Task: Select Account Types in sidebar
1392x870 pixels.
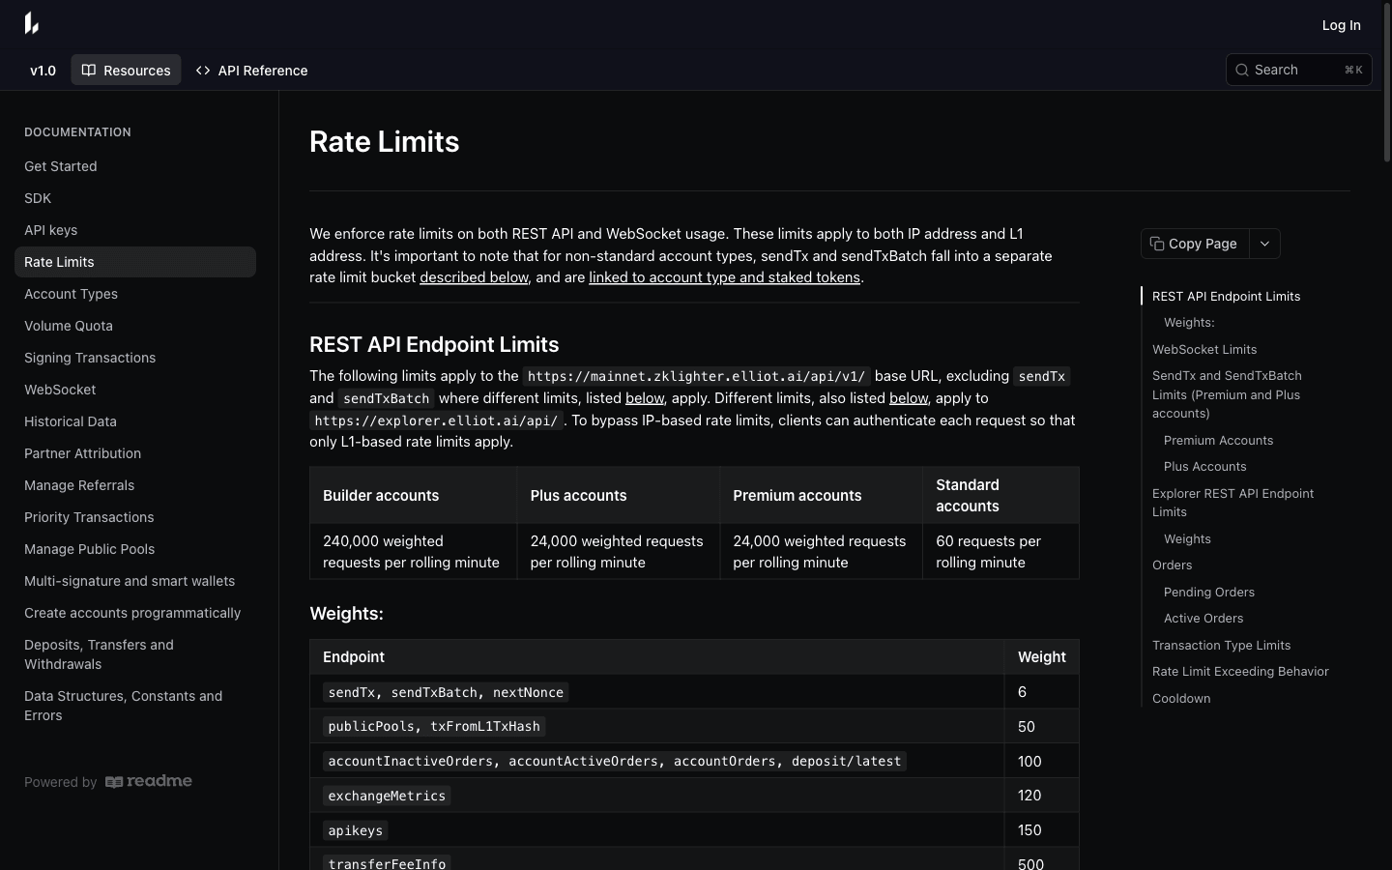Action: click(x=135, y=294)
